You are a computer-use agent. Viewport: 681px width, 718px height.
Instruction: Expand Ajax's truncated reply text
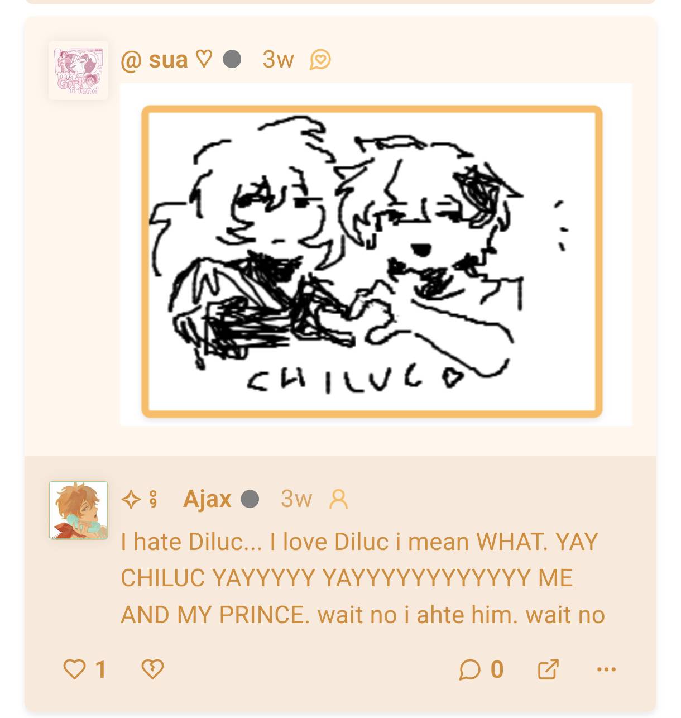click(363, 578)
